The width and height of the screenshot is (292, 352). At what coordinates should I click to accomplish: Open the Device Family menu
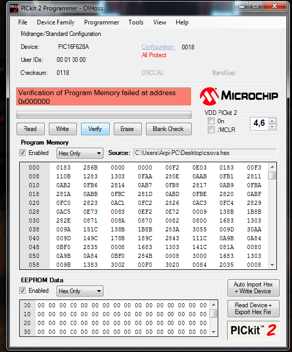(x=56, y=22)
